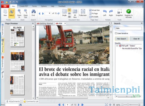Switch to the View ribbon tab
Image resolution: width=145 pixels, height=106 pixels.
point(13,6)
